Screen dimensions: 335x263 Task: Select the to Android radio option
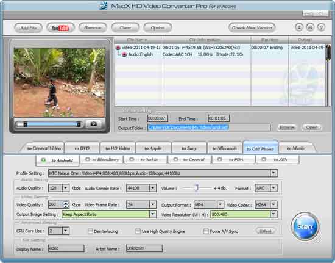click(x=43, y=160)
